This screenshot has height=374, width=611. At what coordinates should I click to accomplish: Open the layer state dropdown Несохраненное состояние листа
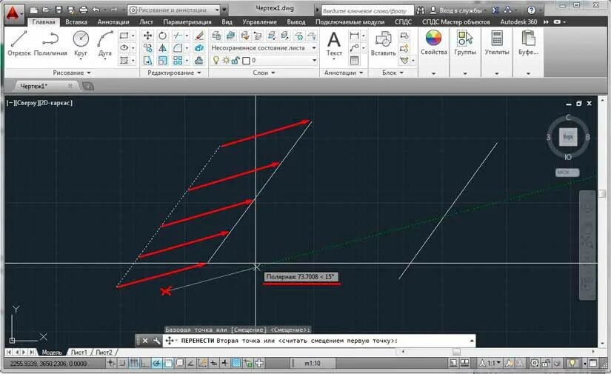[264, 48]
